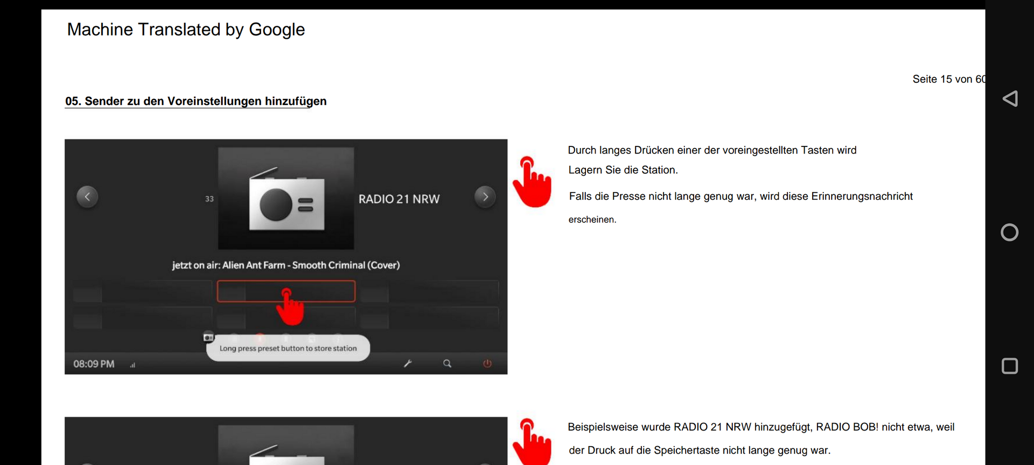Go to previous station with left chevron

pyautogui.click(x=87, y=197)
